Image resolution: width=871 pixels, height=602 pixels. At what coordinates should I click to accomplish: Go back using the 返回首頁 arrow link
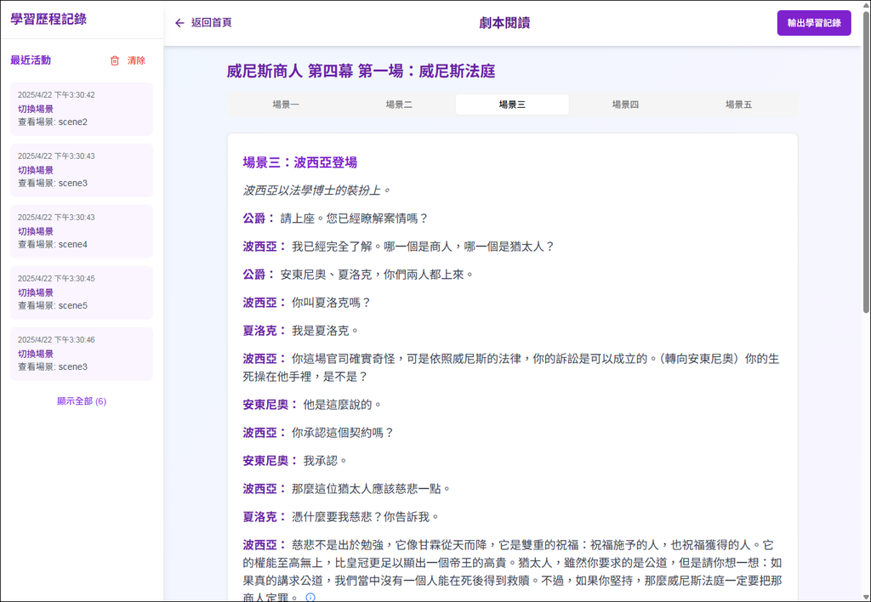[203, 23]
